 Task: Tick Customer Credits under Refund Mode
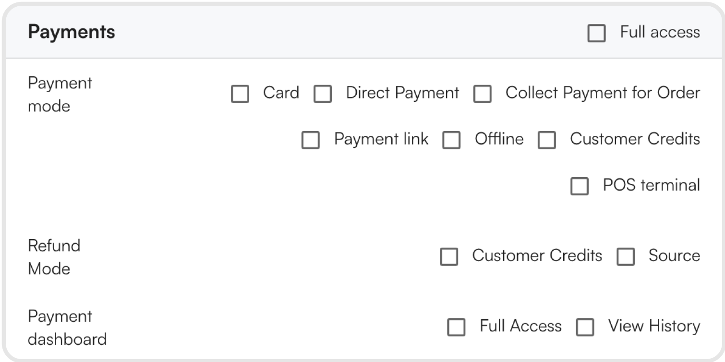click(449, 257)
